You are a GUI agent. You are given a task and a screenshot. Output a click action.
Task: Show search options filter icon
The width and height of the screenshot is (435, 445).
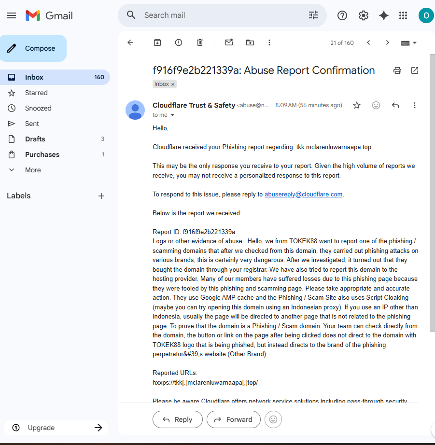(313, 15)
